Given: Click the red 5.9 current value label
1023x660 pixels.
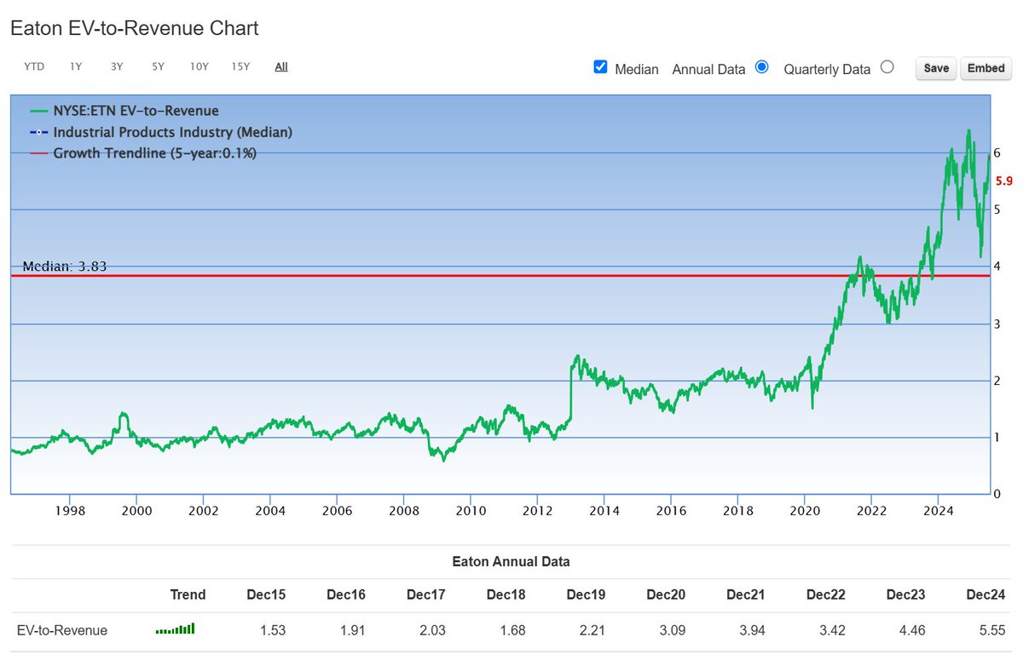Looking at the screenshot, I should (1003, 181).
